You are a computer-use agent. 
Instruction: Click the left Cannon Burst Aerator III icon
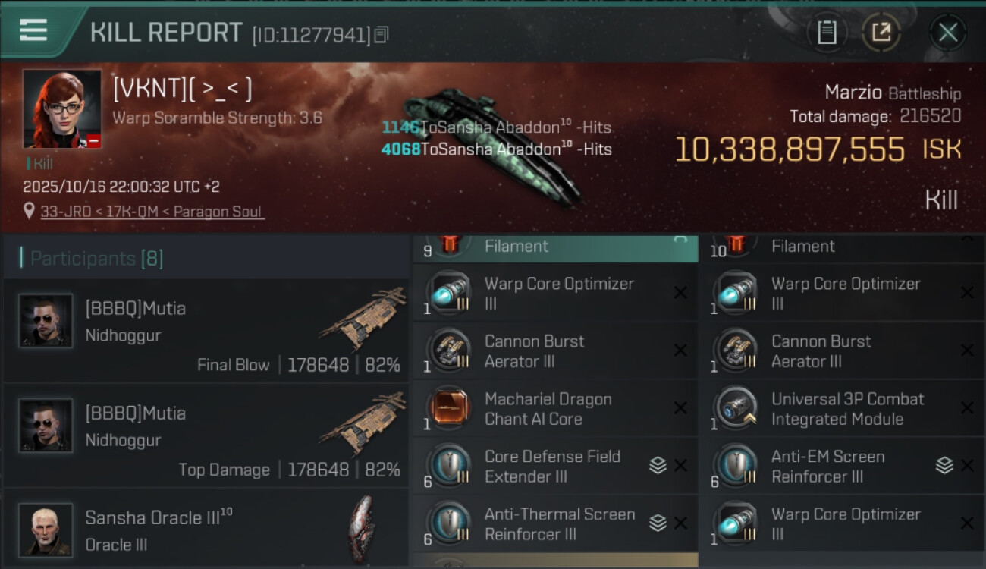[448, 351]
